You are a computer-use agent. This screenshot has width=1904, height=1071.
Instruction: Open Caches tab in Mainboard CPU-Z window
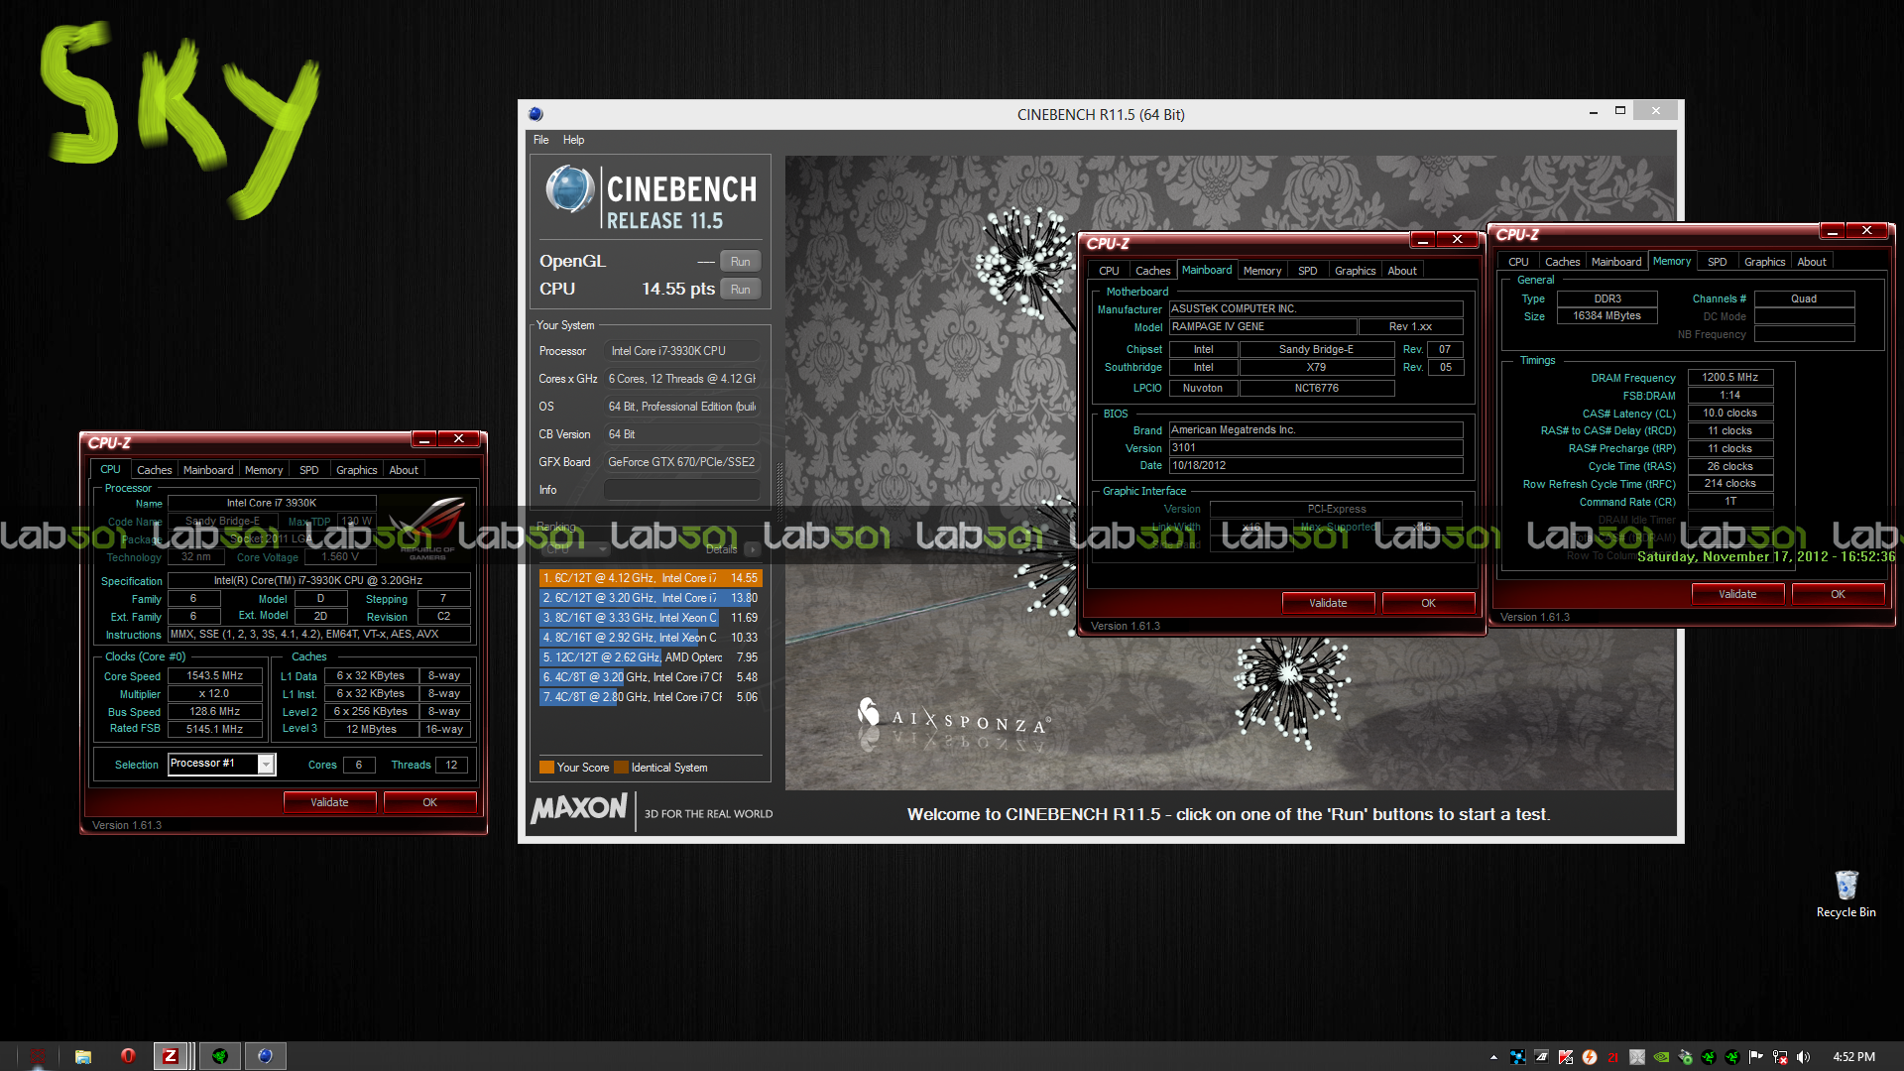[1152, 271]
